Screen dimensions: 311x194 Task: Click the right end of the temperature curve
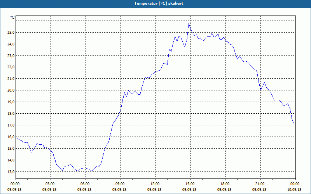point(294,123)
